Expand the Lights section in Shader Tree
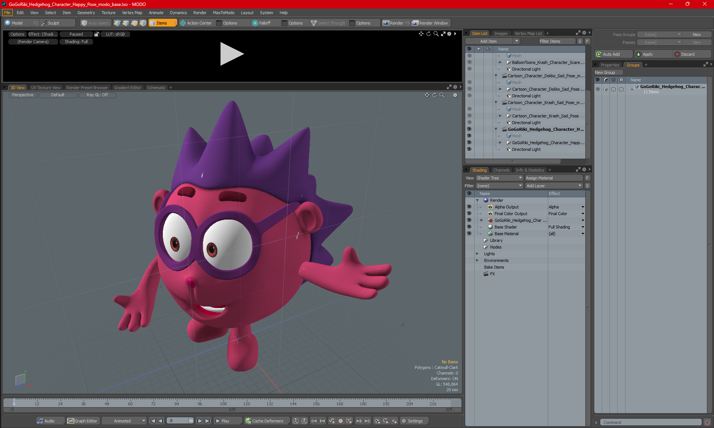The width and height of the screenshot is (714, 428). 477,254
